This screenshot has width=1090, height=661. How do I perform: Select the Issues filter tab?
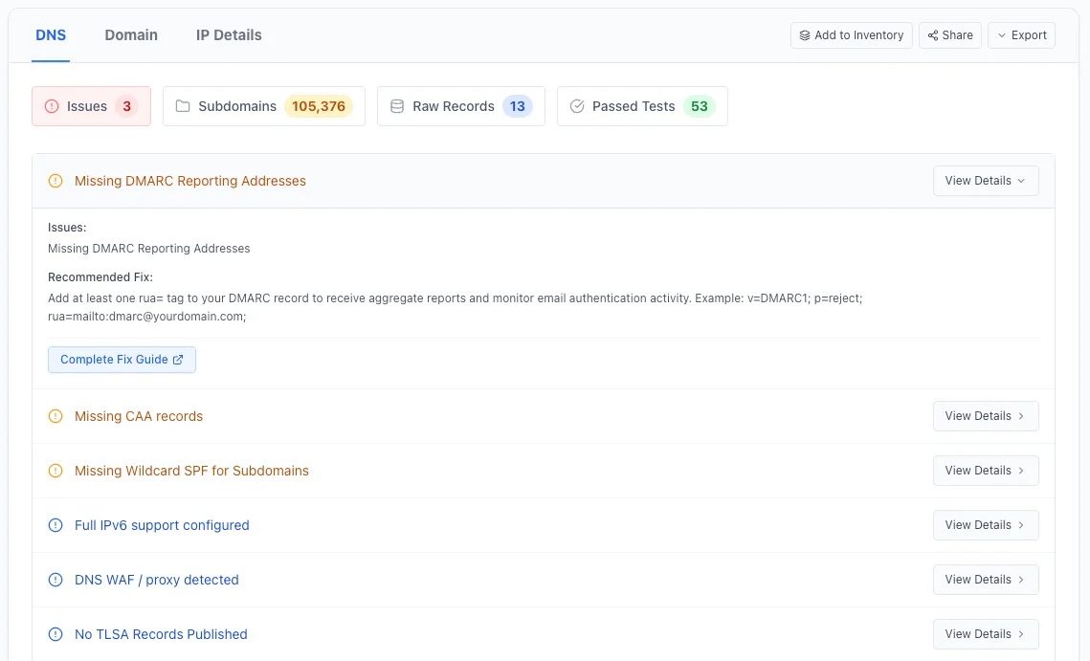[x=91, y=106]
